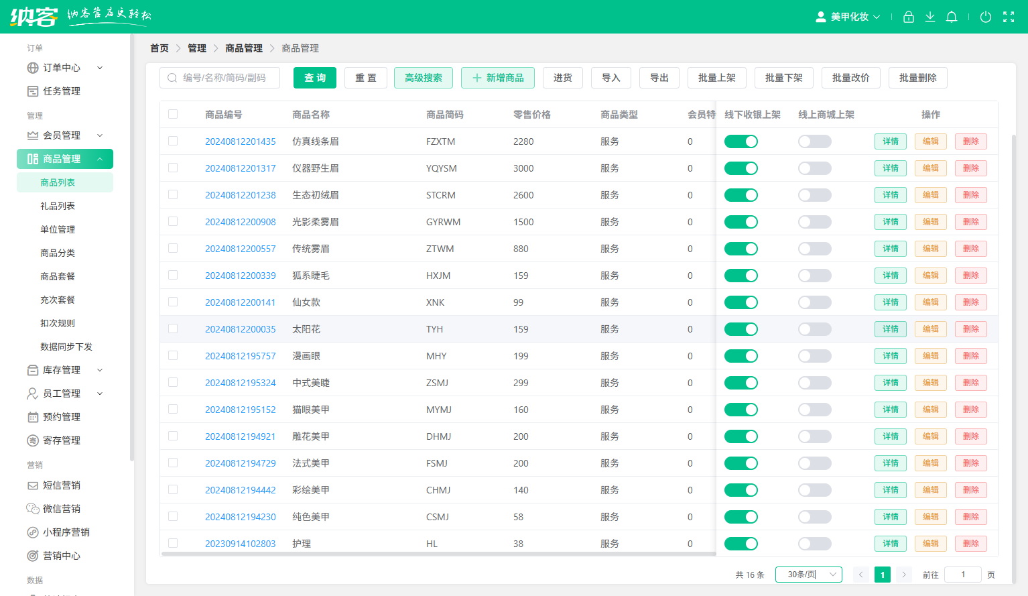The height and width of the screenshot is (596, 1028).
Task: Open the 30条/页 page size dropdown
Action: 808,575
